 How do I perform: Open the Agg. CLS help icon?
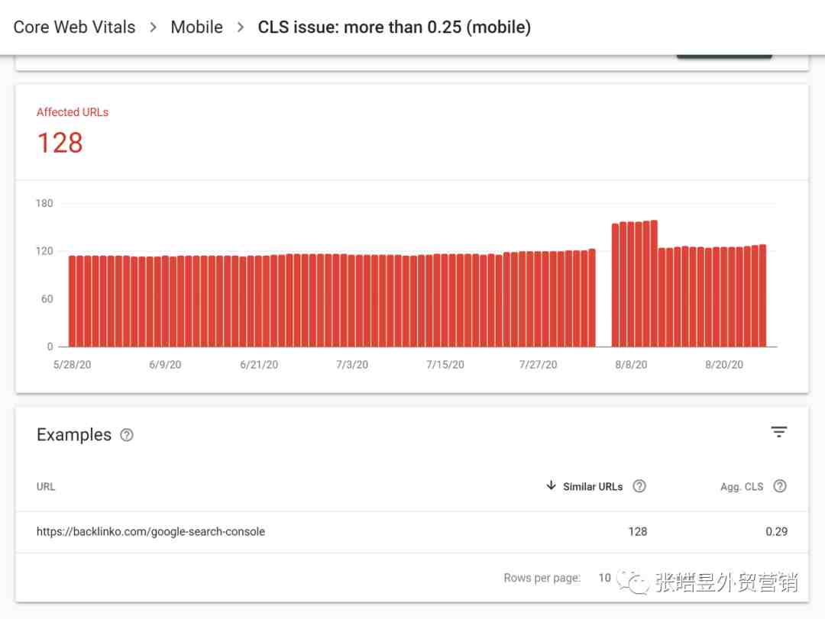coord(780,486)
